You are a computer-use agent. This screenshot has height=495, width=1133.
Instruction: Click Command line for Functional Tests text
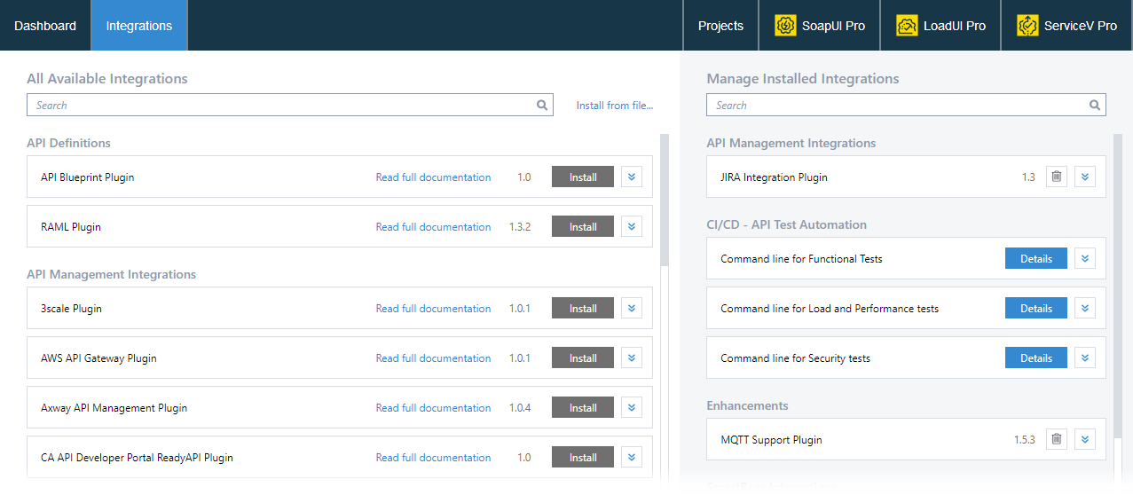click(801, 258)
